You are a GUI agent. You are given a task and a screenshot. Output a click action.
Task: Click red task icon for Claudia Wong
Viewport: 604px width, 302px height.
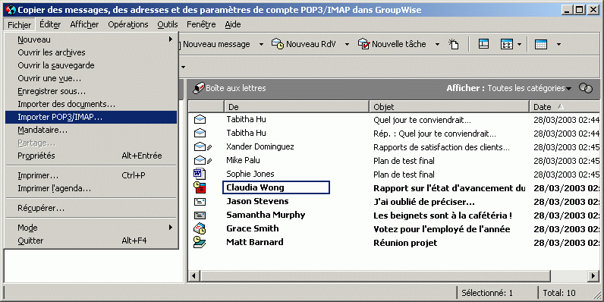click(x=200, y=187)
